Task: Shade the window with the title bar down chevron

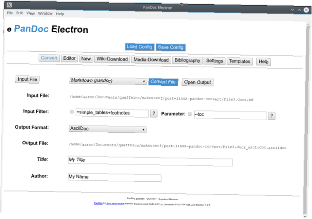Action: tap(292, 10)
